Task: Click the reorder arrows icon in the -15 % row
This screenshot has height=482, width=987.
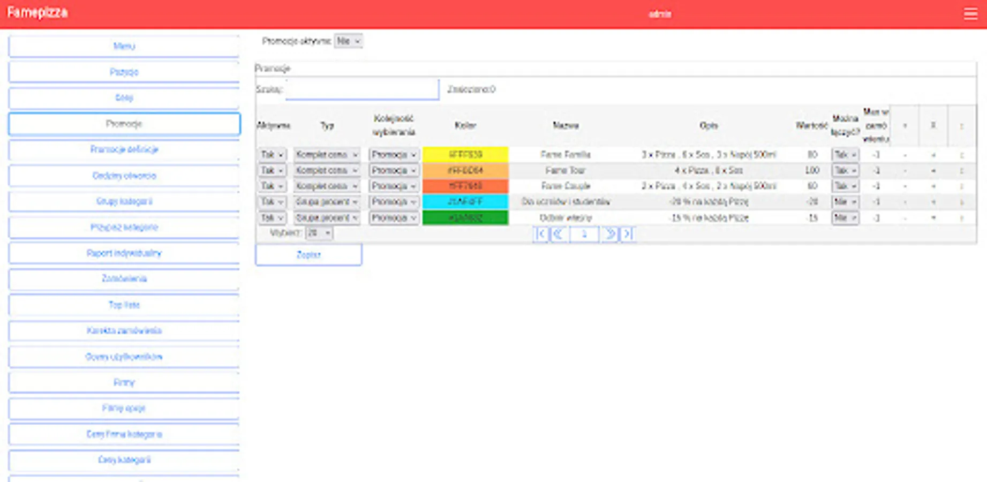Action: coord(962,218)
